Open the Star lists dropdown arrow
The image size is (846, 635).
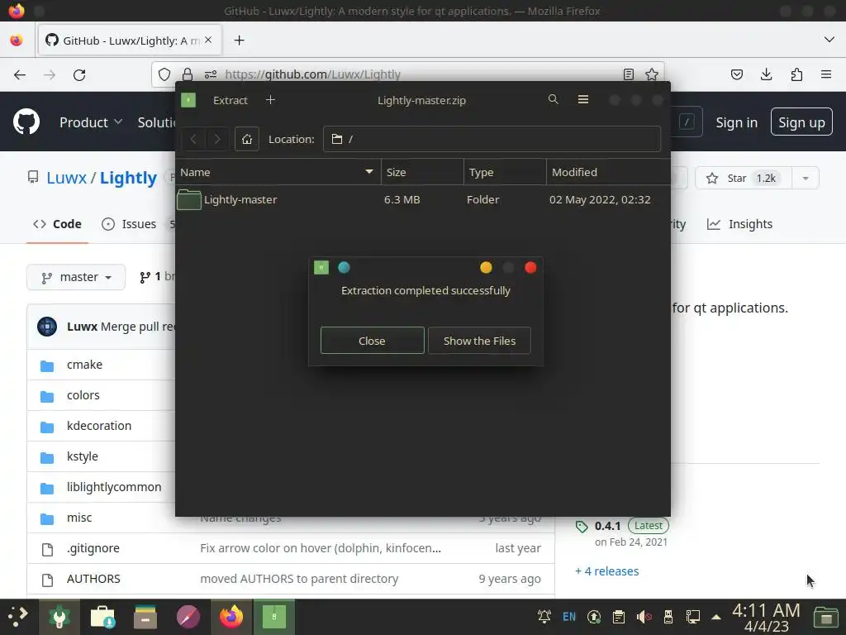[x=805, y=179]
